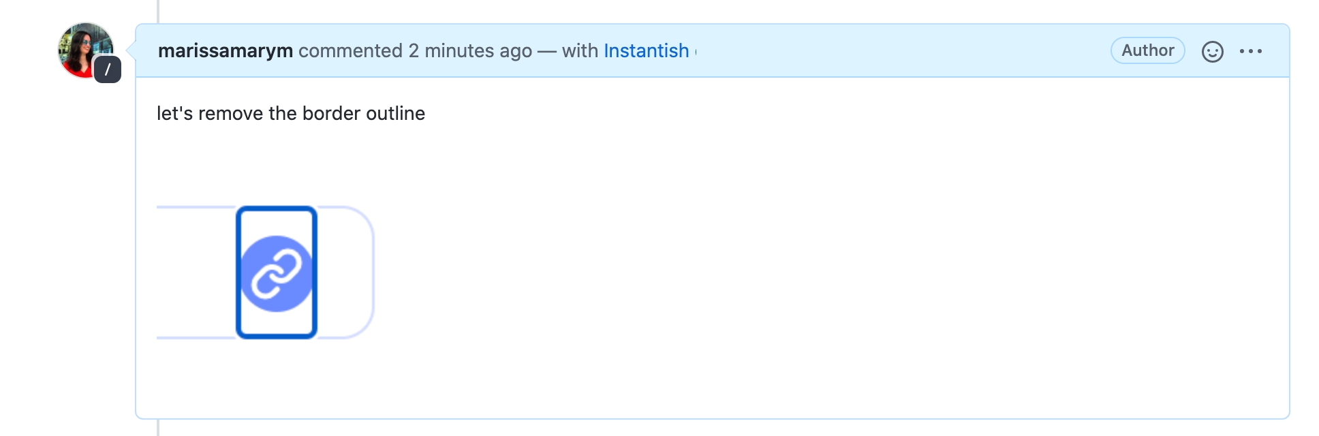Click the dark blue border outline rectangle

(238, 272)
